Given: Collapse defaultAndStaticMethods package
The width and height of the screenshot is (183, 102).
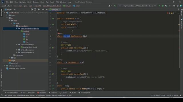Looking at the screenshot, I should point(17,29).
